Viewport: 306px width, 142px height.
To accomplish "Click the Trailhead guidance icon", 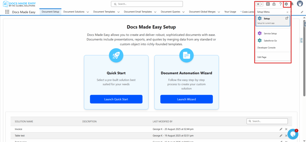I will point(274,4).
